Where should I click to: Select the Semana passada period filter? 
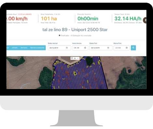(x=37, y=48)
